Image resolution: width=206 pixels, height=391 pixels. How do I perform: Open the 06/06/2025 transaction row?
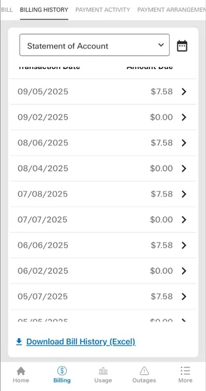[103, 245]
